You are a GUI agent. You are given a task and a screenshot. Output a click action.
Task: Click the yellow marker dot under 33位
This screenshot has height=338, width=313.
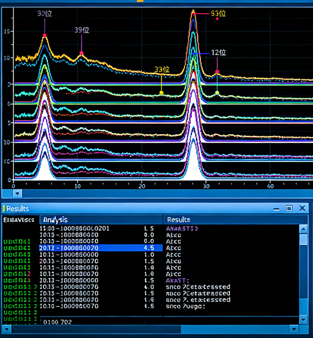point(161,93)
